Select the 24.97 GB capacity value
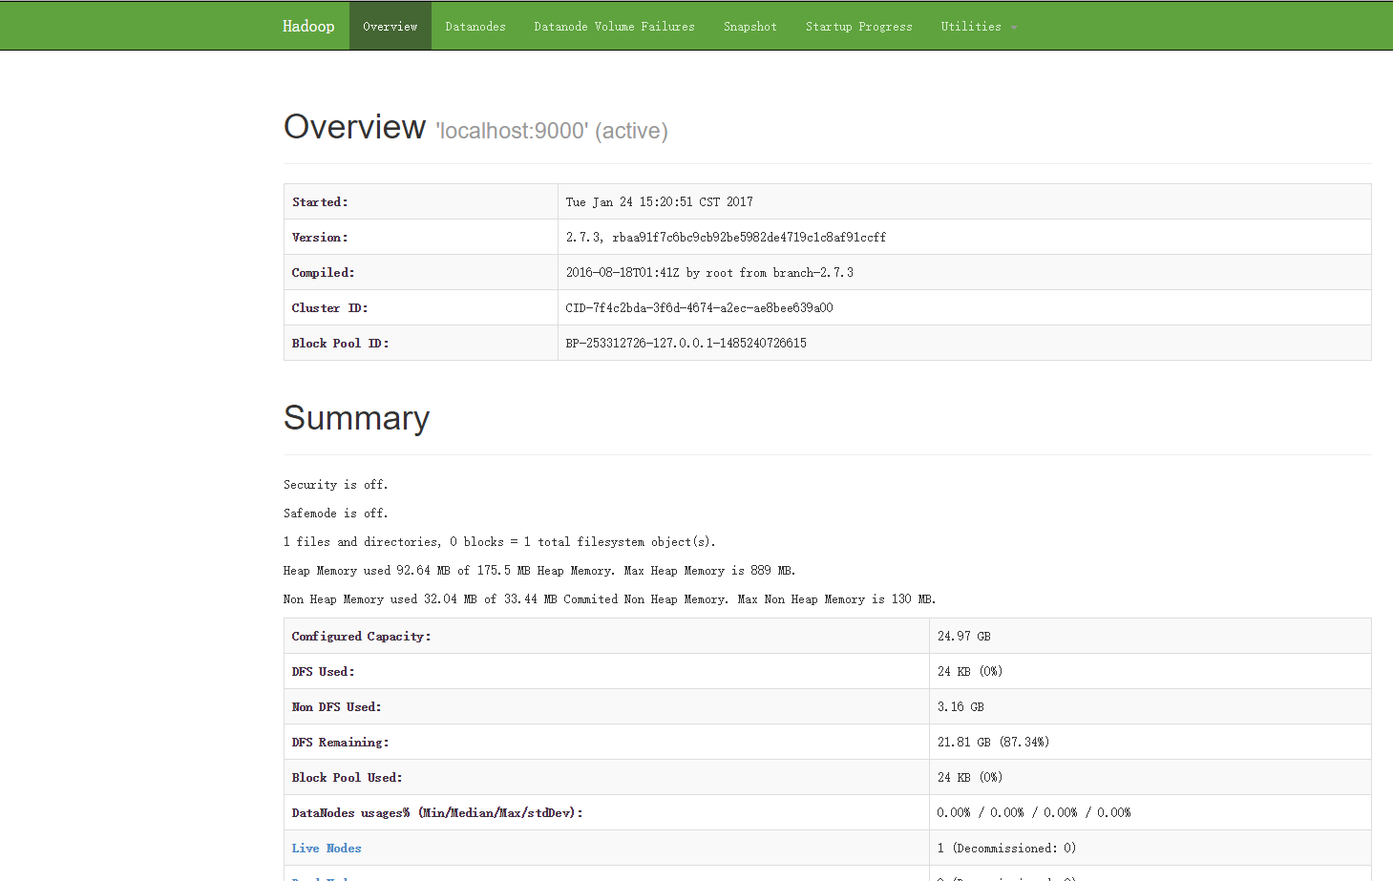Viewport: 1393px width, 881px height. pos(963,636)
